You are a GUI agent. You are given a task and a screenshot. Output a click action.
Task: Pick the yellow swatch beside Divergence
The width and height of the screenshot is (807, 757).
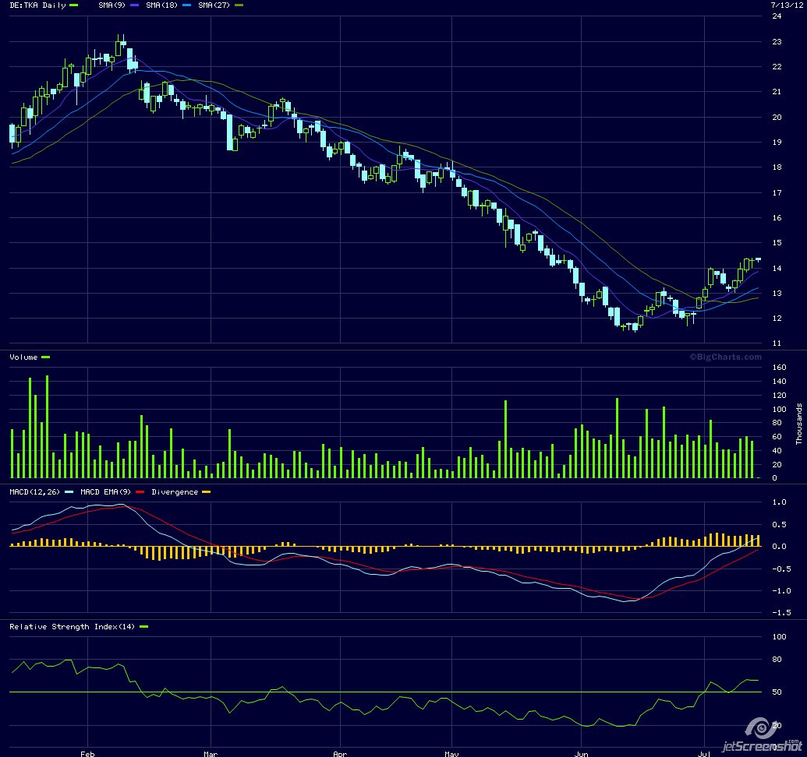(206, 492)
